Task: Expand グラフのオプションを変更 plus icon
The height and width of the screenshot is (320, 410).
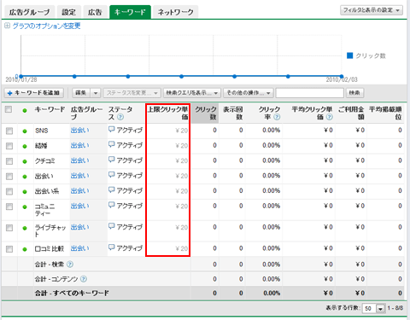Action: tap(7, 26)
